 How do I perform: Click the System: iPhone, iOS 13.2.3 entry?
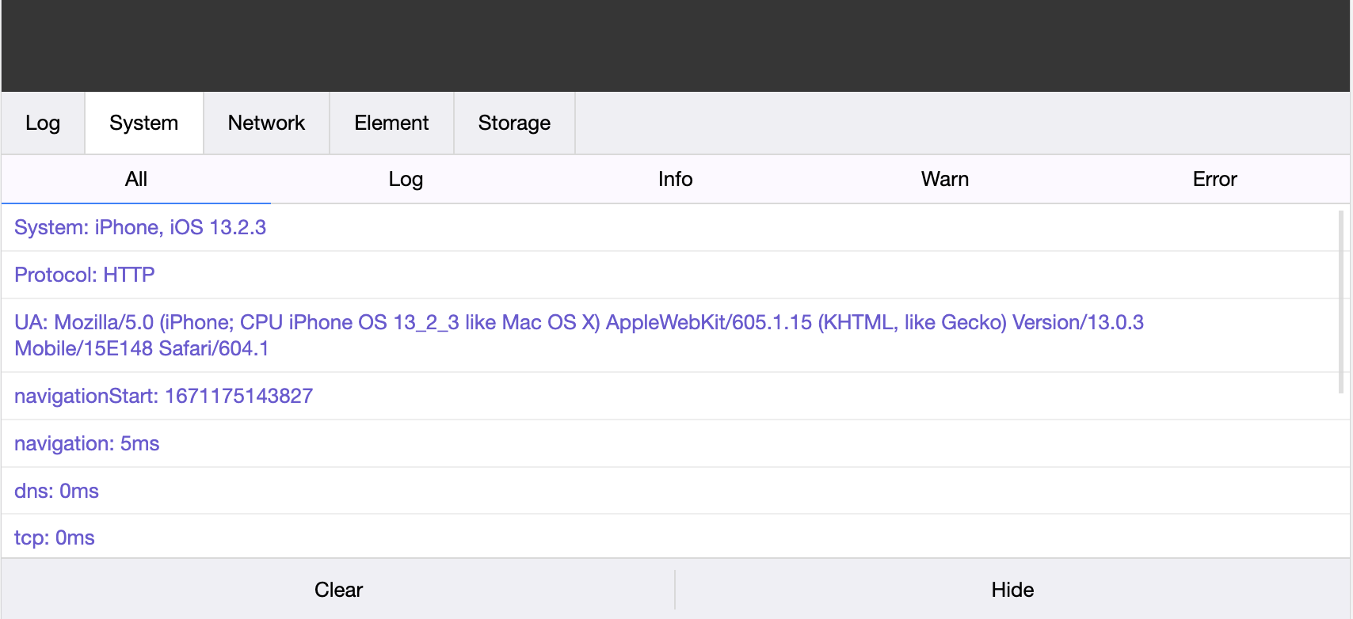[x=140, y=228]
